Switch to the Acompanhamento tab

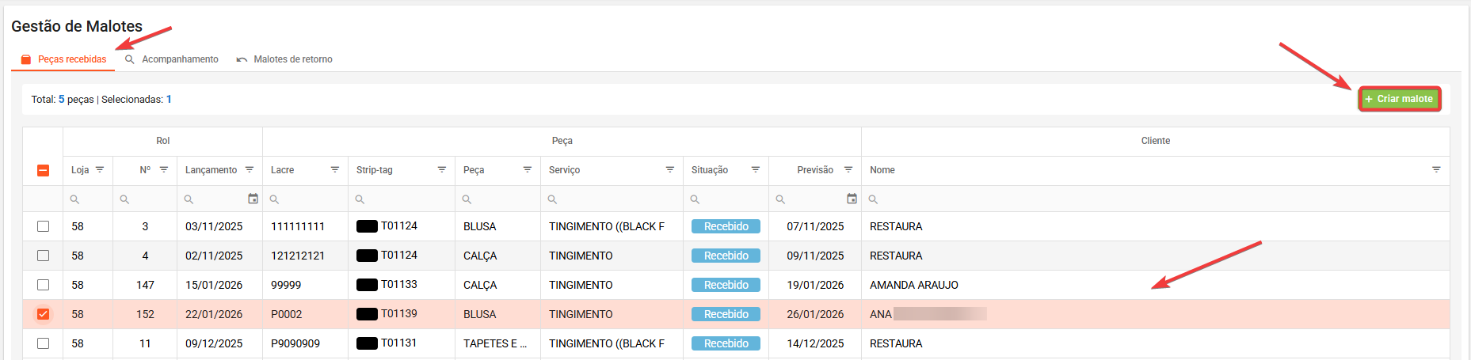tap(172, 59)
